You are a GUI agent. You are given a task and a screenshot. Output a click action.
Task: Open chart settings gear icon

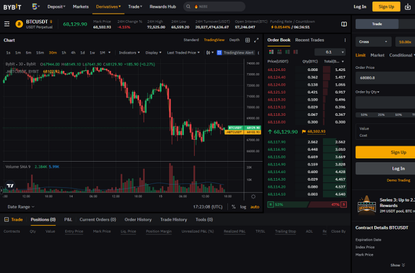click(253, 197)
